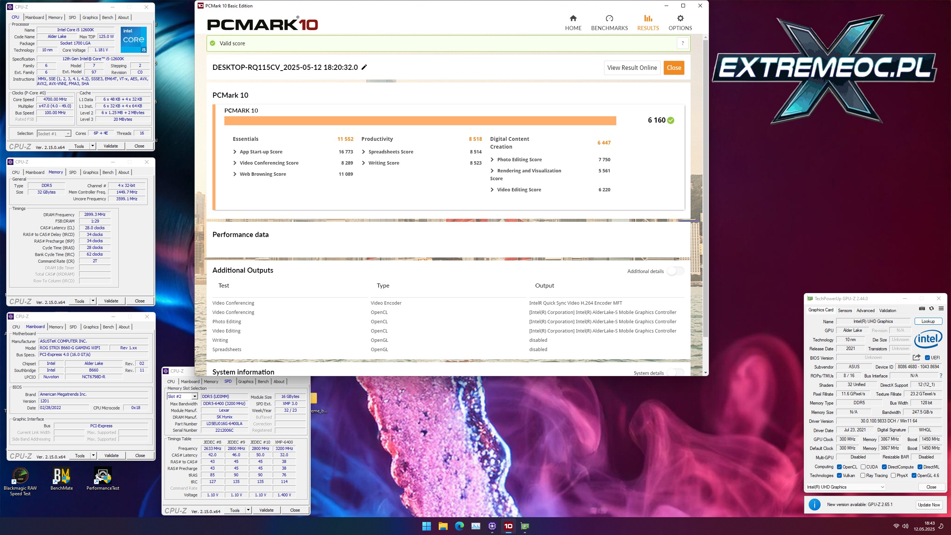Toggle the OpenCL checkbox in GPU-Z
Image resolution: width=951 pixels, height=535 pixels.
(839, 467)
